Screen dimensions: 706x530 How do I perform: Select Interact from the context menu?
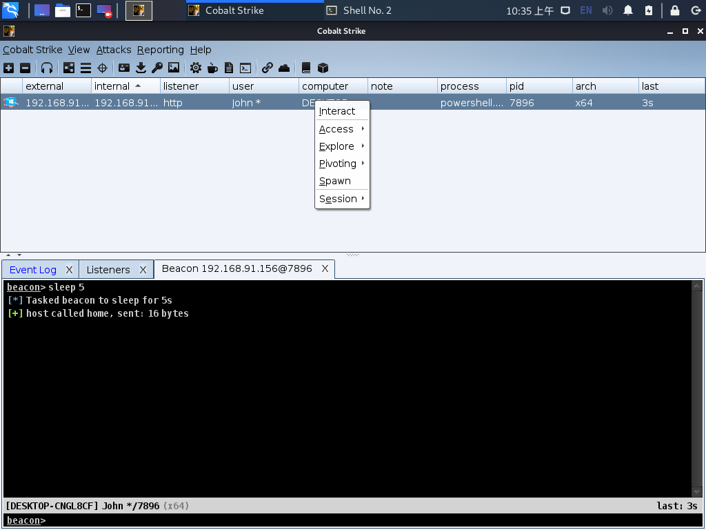pos(337,111)
